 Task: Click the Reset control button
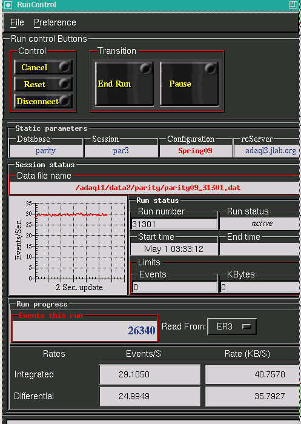[43, 84]
